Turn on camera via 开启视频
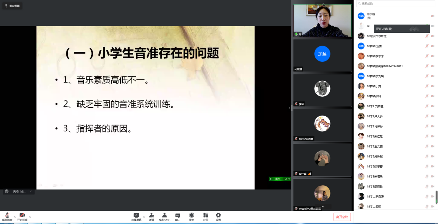The height and width of the screenshot is (224, 438). [x=22, y=216]
